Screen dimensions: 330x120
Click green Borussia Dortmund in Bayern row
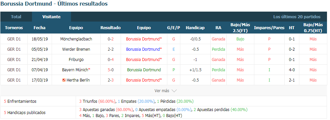click(x=144, y=70)
